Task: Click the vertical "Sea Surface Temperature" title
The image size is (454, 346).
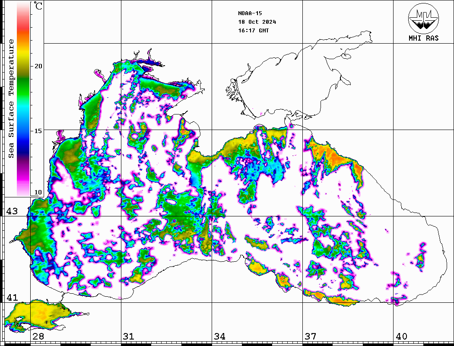Action: click(11, 98)
